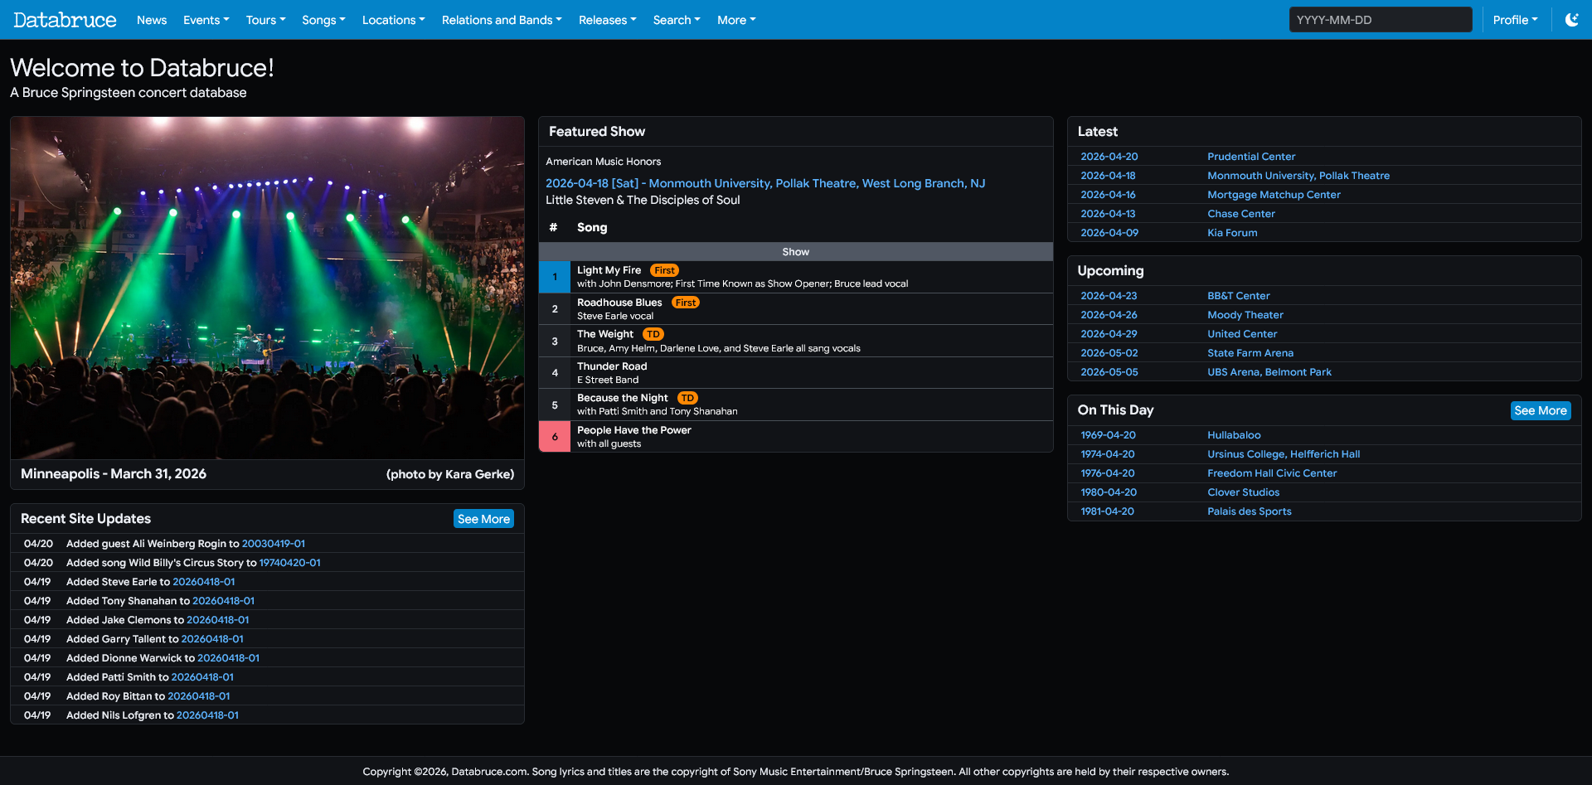
Task: Click the First badge beside Roadhouse Blues
Action: coord(685,303)
